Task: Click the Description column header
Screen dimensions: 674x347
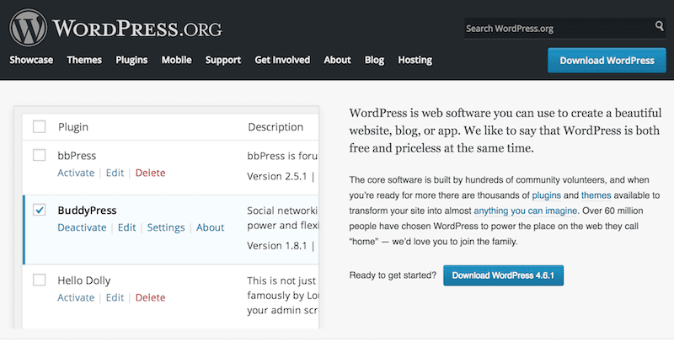Action: (275, 127)
